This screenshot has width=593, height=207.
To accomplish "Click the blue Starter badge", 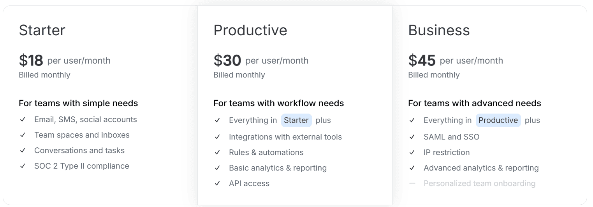I will coord(296,120).
